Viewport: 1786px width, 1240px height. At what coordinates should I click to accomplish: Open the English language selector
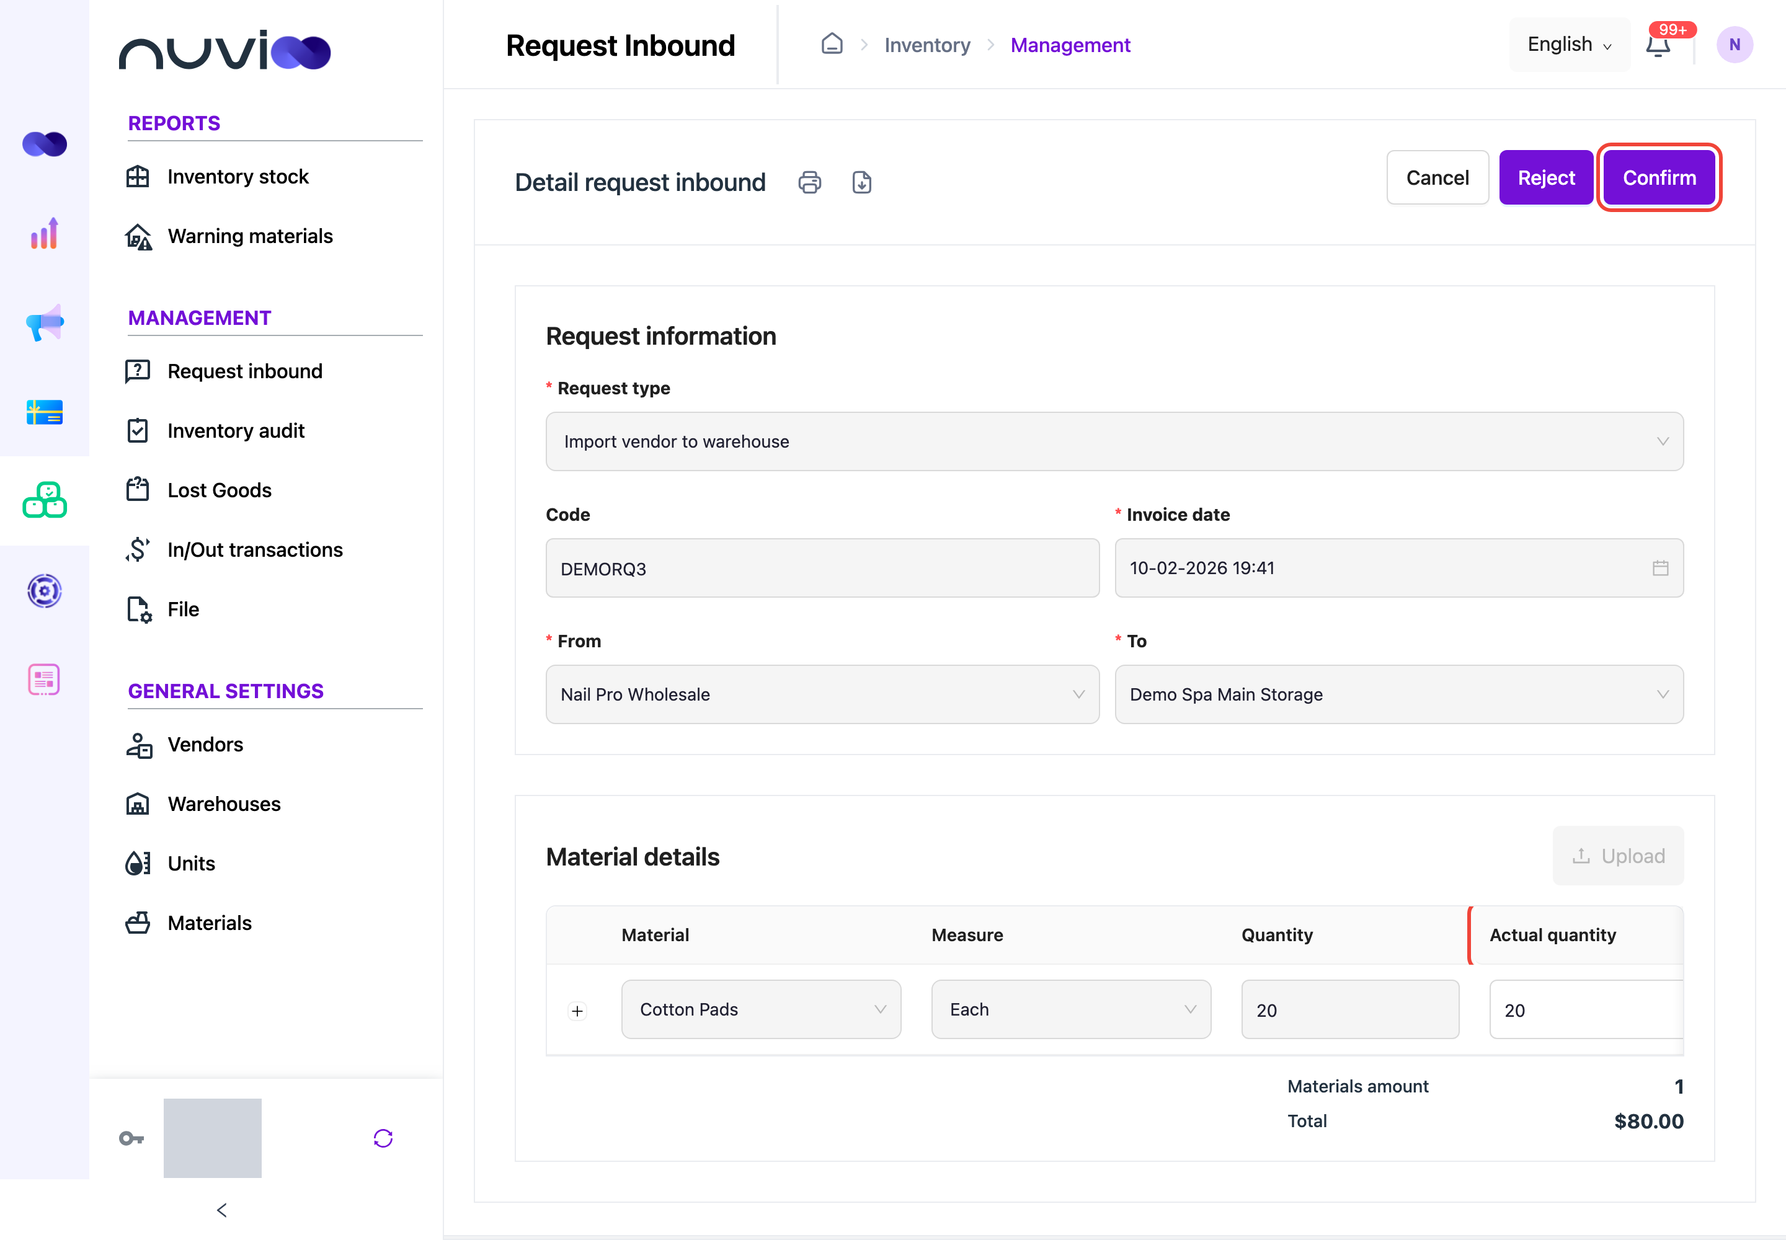(x=1569, y=44)
